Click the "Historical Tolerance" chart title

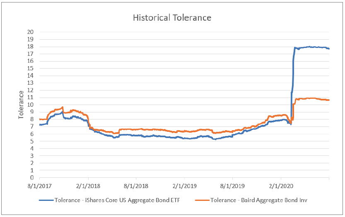click(x=172, y=18)
